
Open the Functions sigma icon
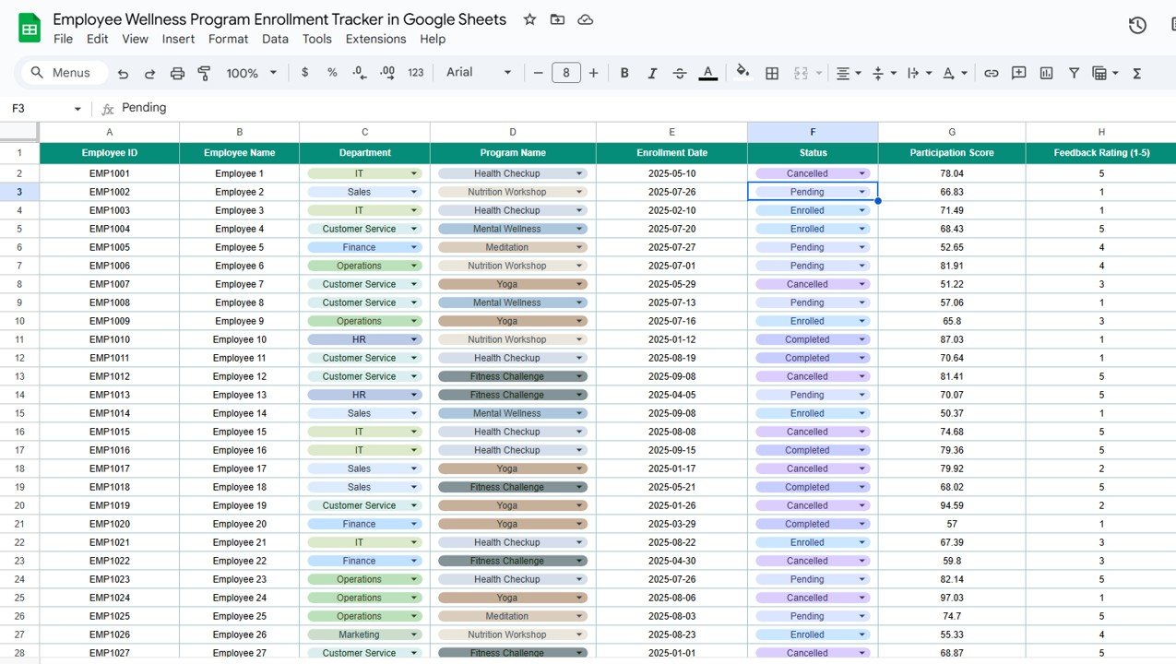(x=1136, y=73)
